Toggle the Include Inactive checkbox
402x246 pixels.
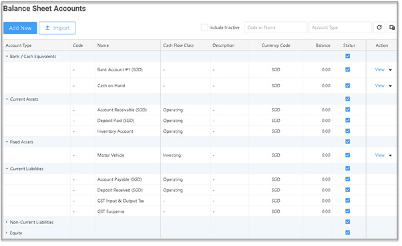204,27
